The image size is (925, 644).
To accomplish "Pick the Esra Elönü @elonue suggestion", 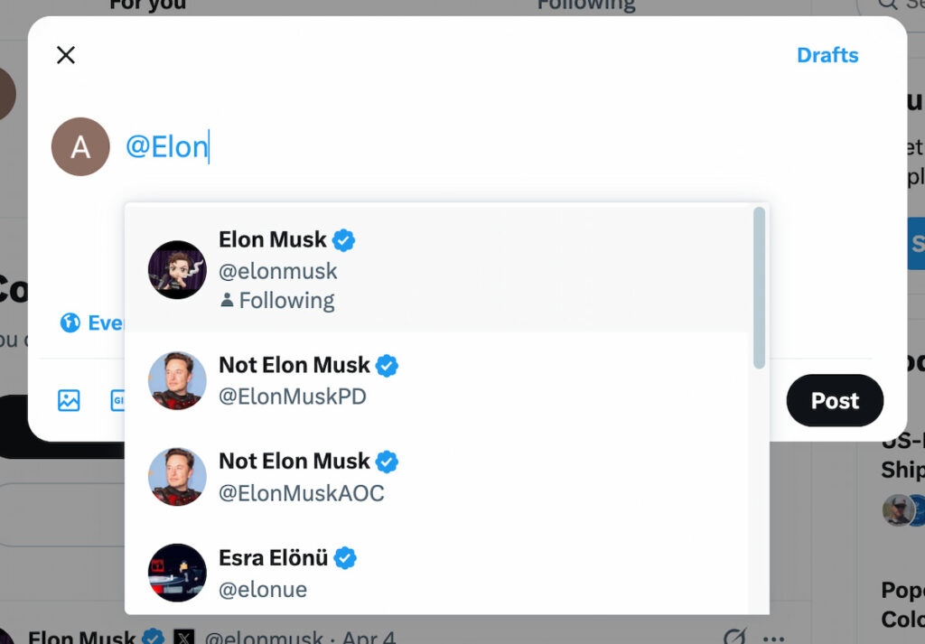I will 436,572.
